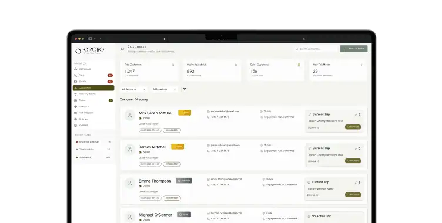This screenshot has height=223, width=442.
Task: Click the browser sidebar icon in title bar
Action: tap(90, 39)
